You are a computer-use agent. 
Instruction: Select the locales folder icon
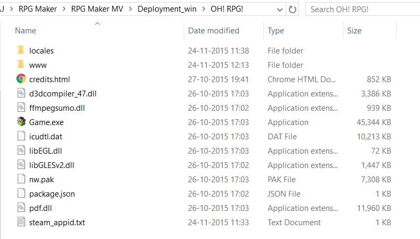[x=21, y=50]
